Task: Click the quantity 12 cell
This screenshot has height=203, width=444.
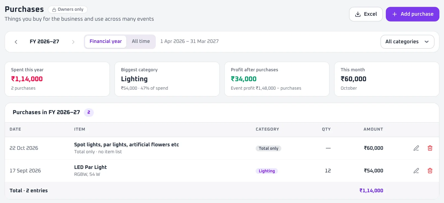Action: click(x=328, y=171)
